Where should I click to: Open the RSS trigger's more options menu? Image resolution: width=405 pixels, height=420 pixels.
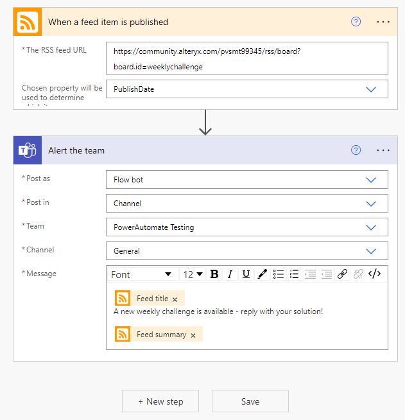click(383, 22)
